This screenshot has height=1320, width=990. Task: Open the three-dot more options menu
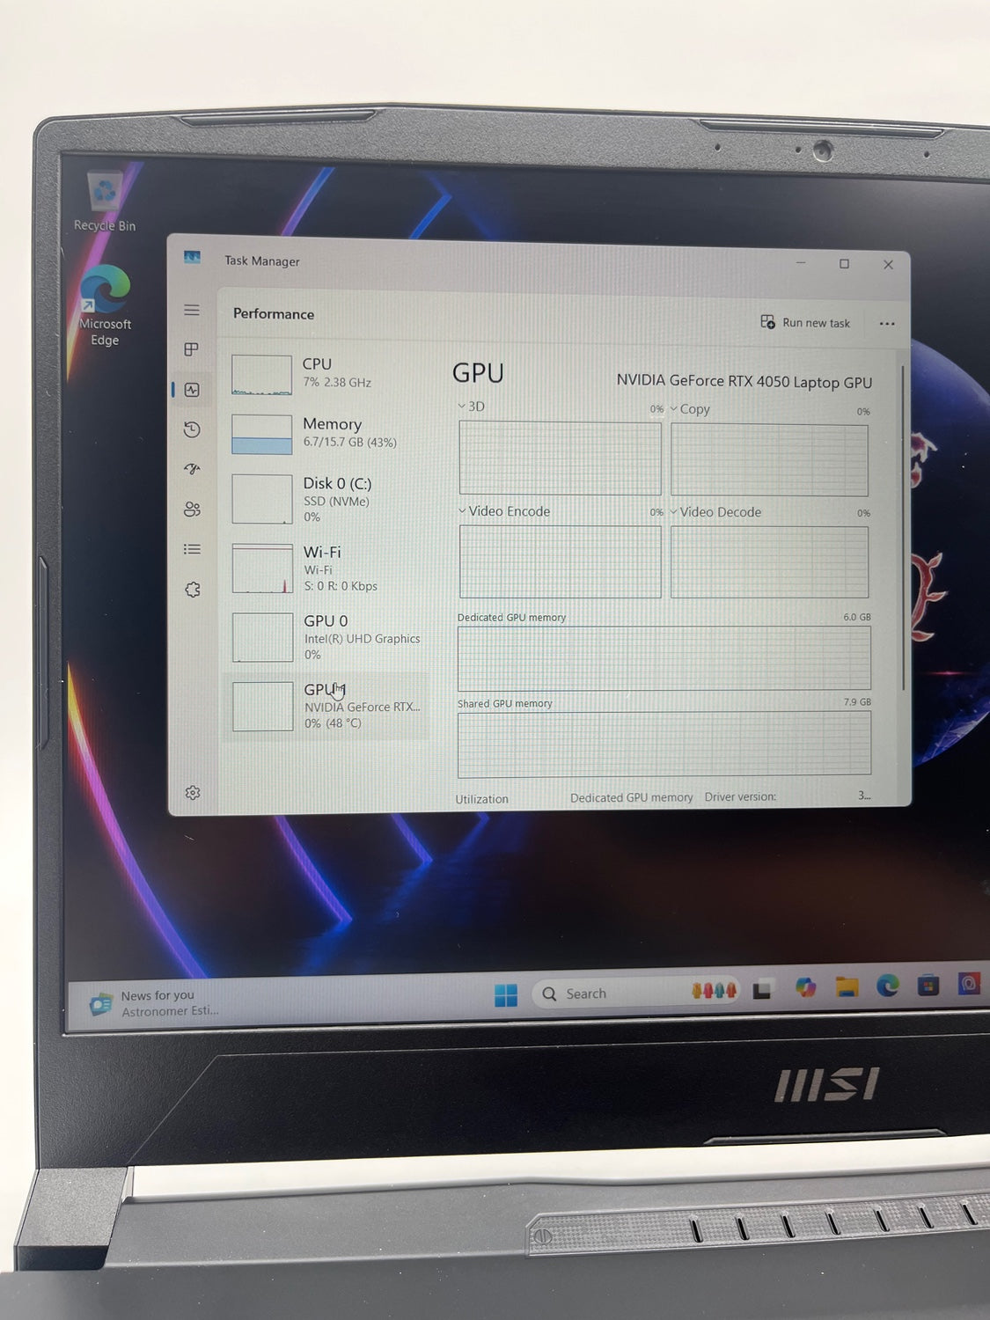click(x=887, y=324)
